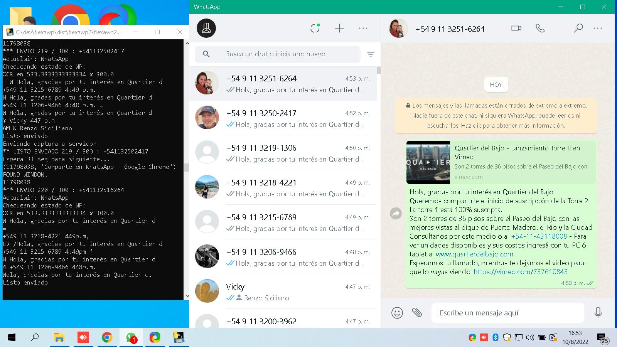Select the active chat +54 9 11 3251-6264
Image resolution: width=617 pixels, height=347 pixels.
(x=283, y=83)
